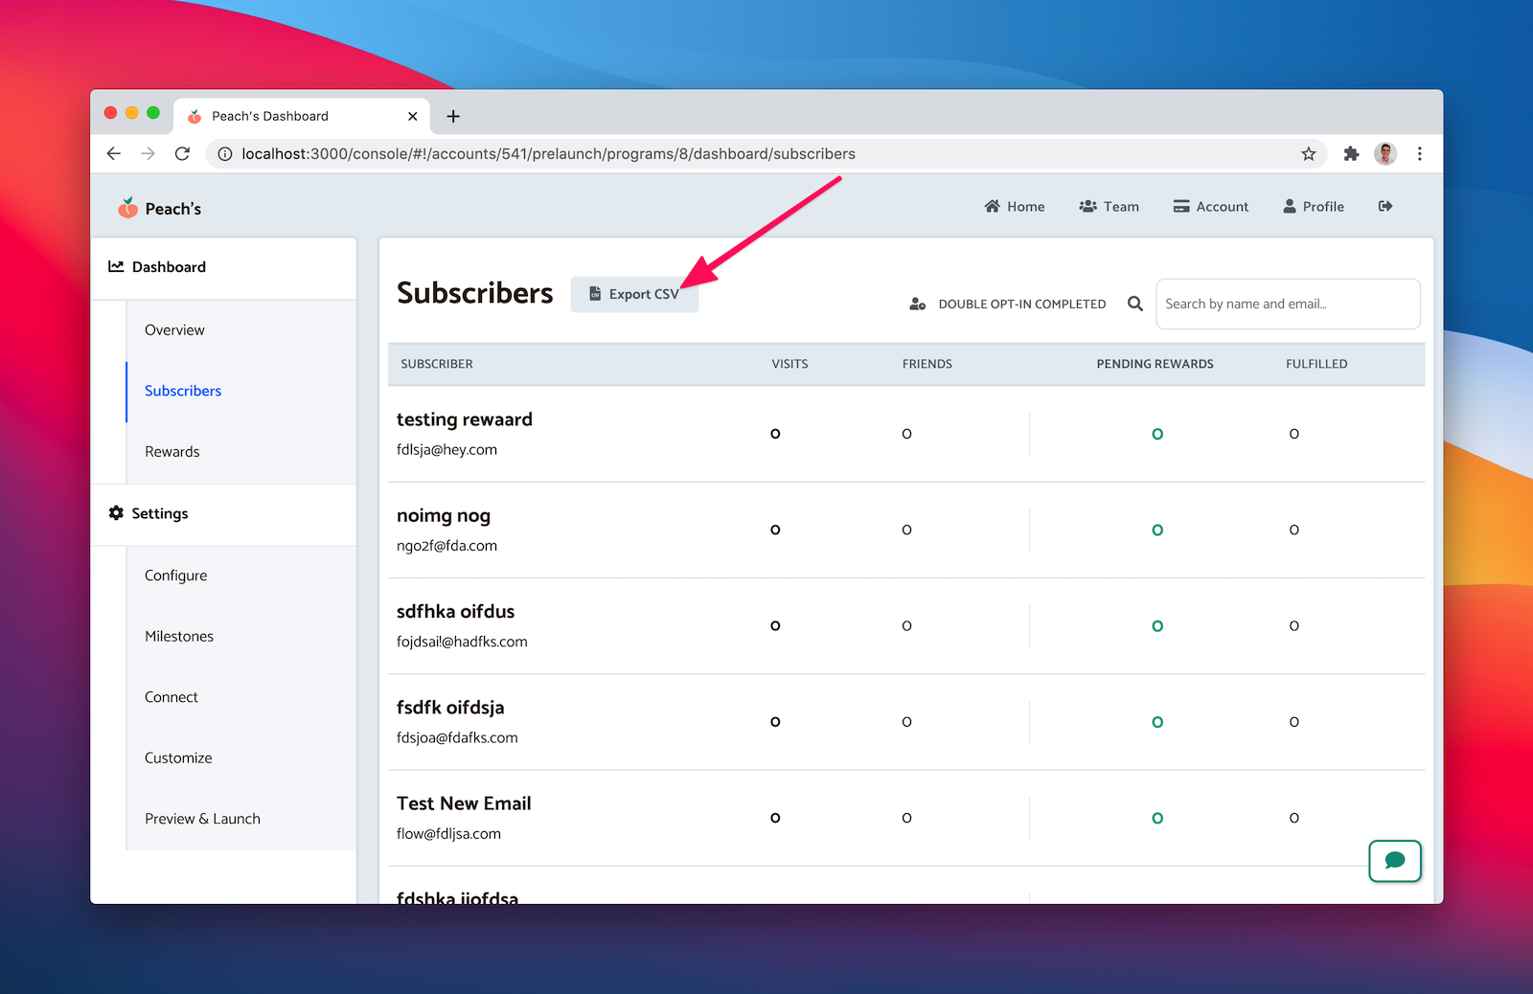Click the Settings gear icon
This screenshot has height=994, width=1533.
(x=116, y=513)
